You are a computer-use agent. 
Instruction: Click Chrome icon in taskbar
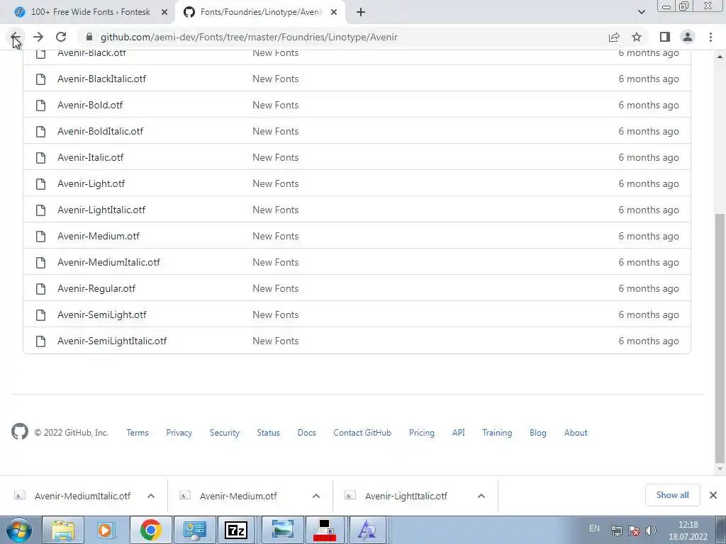click(150, 530)
